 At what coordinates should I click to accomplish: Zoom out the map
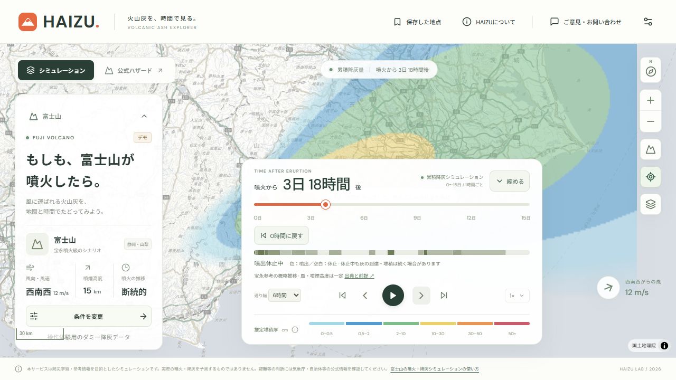pos(651,121)
